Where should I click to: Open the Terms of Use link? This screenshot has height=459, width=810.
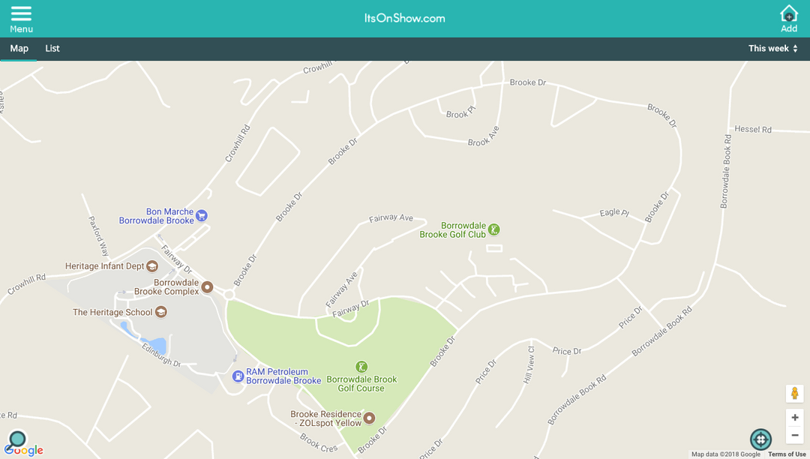(787, 454)
